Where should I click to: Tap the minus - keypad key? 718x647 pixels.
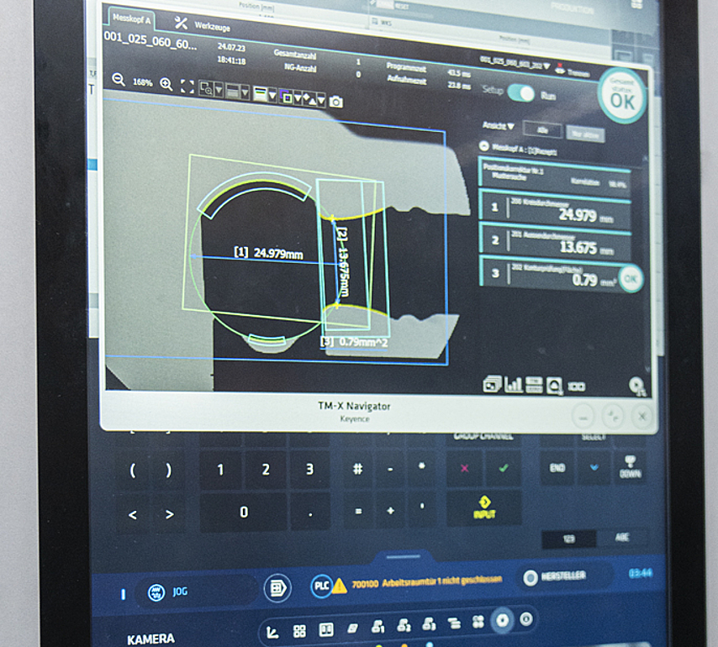[390, 469]
